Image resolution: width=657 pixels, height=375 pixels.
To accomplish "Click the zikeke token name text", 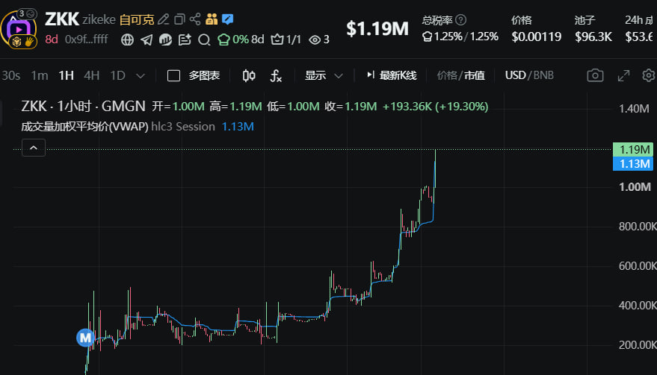I will point(99,19).
